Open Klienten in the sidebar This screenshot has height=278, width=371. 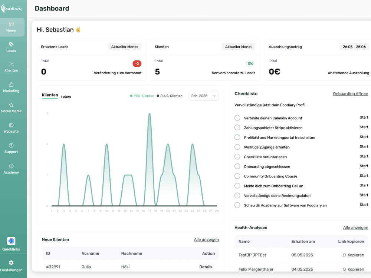tap(11, 67)
